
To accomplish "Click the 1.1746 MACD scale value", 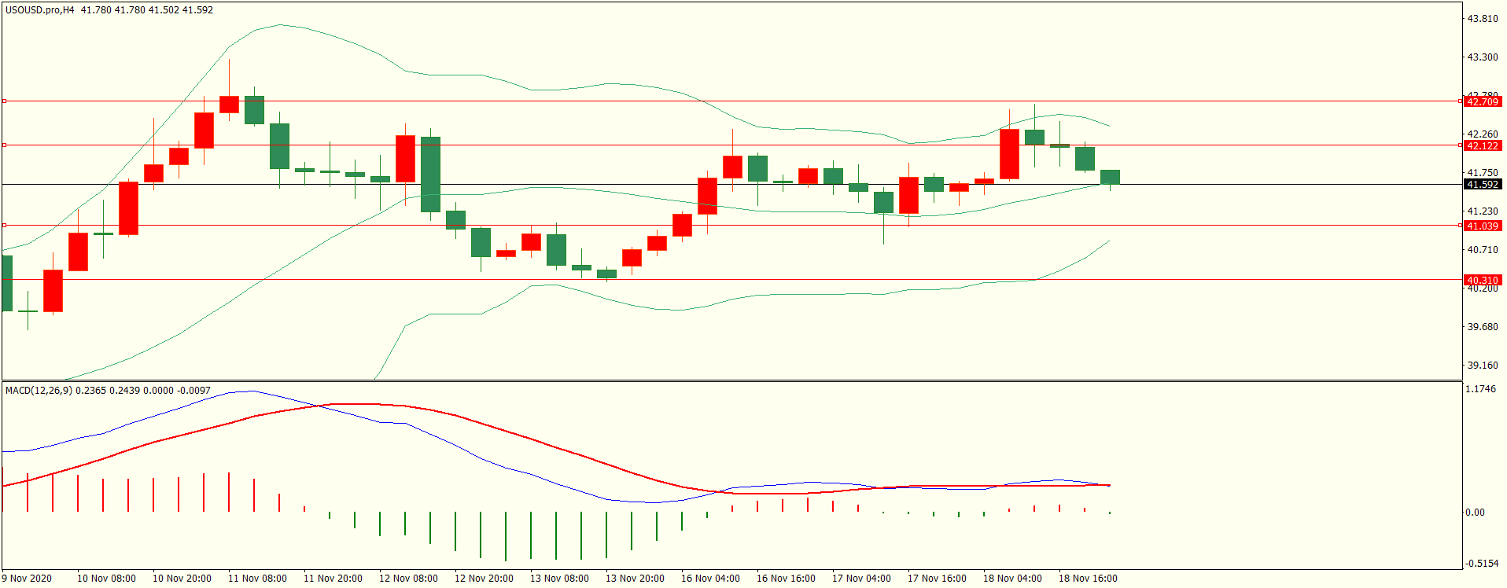I will [x=1482, y=389].
